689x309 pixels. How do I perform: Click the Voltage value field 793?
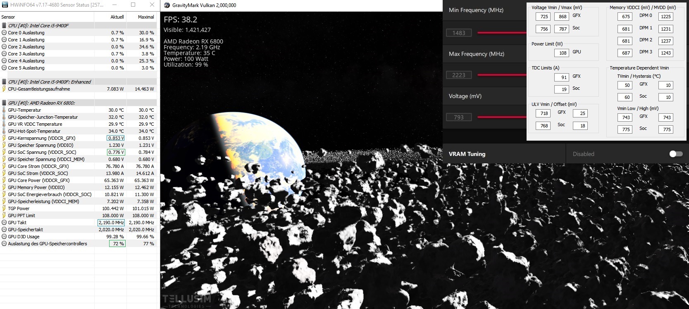(459, 117)
